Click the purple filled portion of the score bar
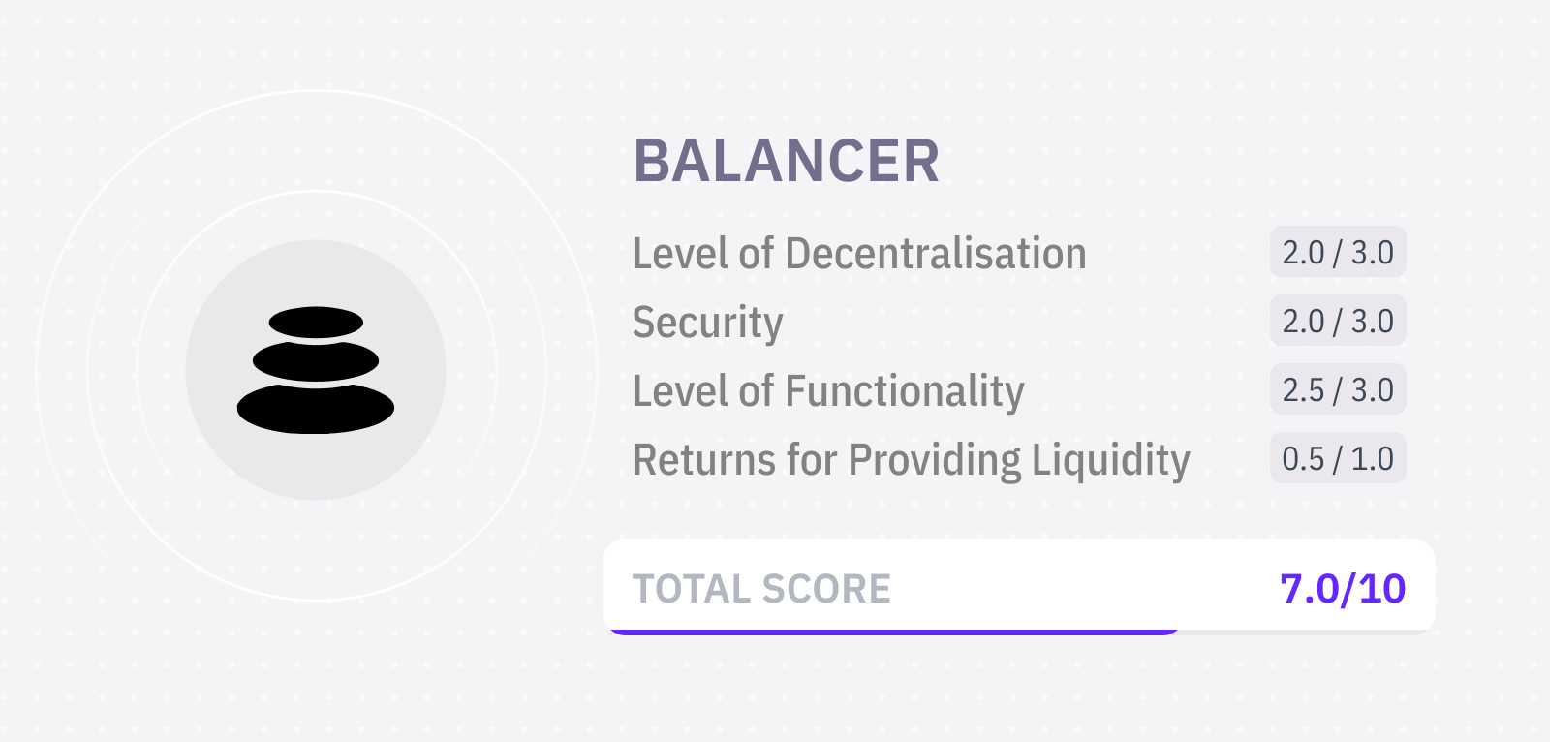Image resolution: width=1550 pixels, height=742 pixels. pyautogui.click(x=891, y=632)
